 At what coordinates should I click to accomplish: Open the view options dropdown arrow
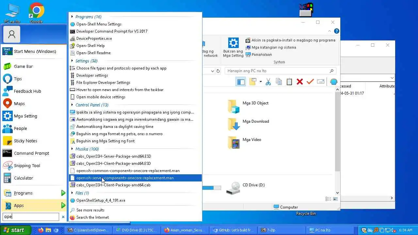tap(261, 82)
